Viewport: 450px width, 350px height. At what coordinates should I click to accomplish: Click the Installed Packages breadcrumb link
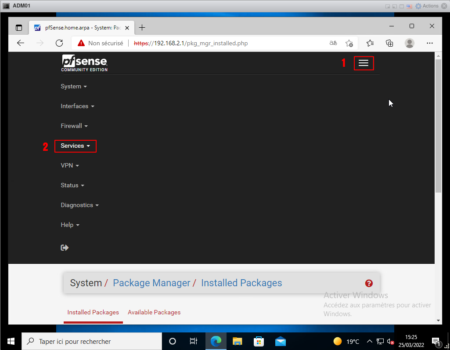pyautogui.click(x=241, y=283)
